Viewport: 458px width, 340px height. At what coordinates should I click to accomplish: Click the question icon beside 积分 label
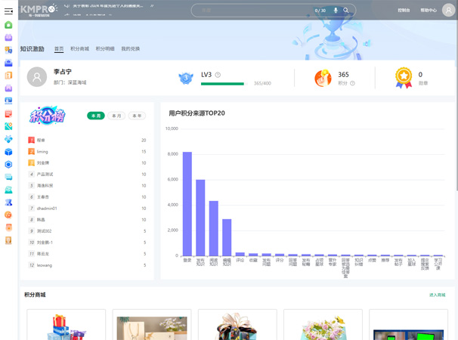pos(352,83)
